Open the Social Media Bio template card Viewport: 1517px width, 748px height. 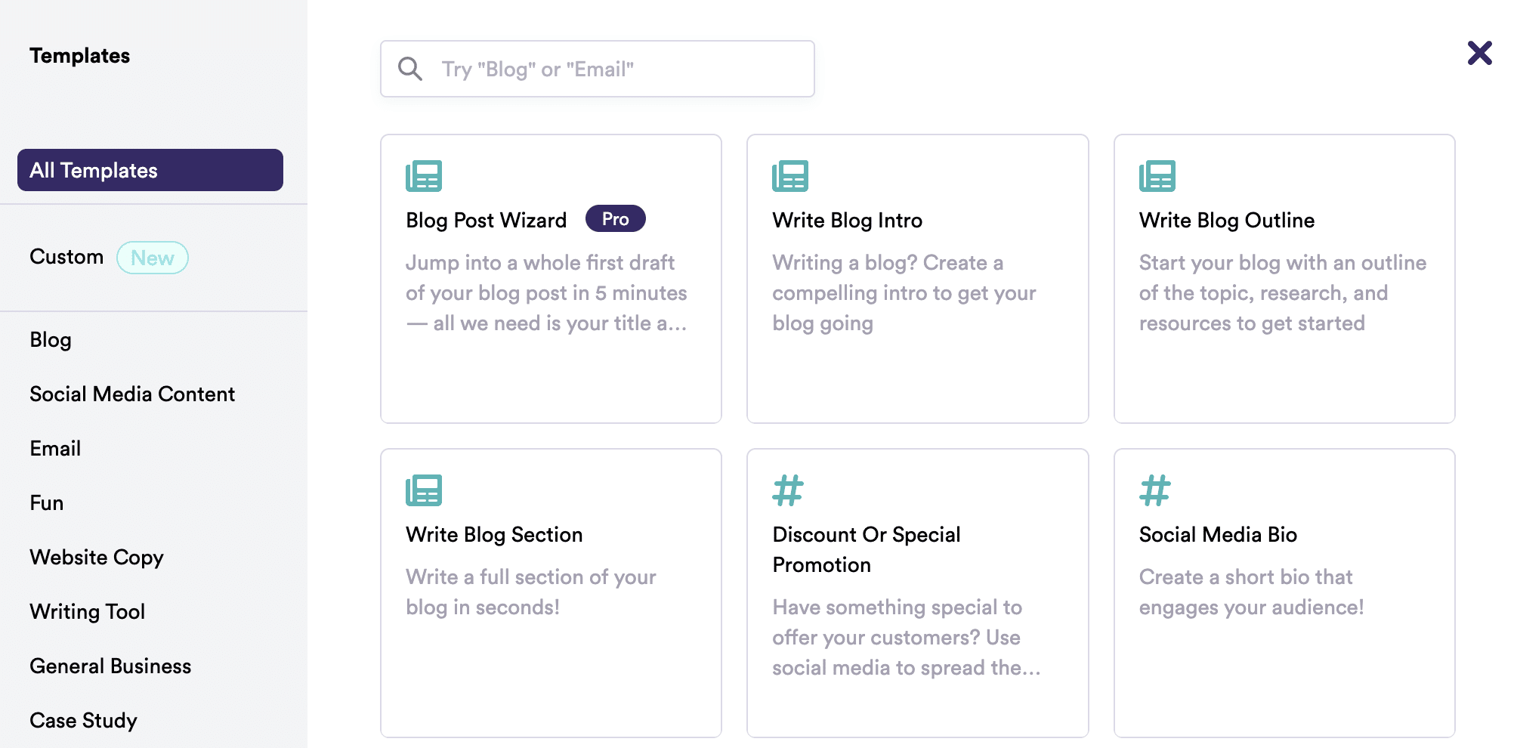tap(1284, 593)
